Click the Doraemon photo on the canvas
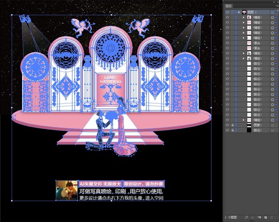 (x=66, y=190)
